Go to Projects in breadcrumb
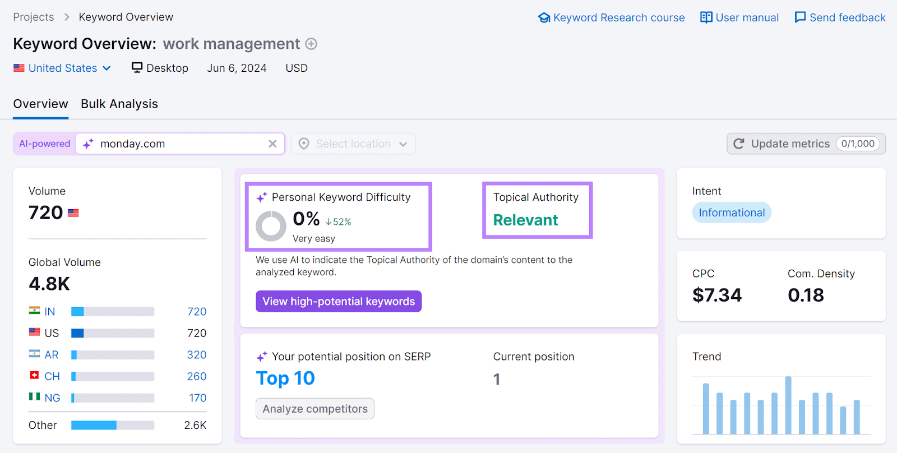 click(x=34, y=17)
